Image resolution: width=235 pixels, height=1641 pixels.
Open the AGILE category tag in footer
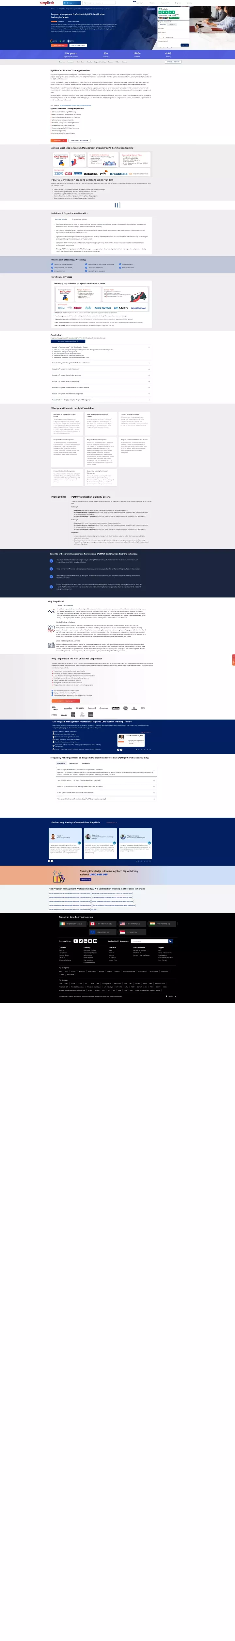coord(60,971)
